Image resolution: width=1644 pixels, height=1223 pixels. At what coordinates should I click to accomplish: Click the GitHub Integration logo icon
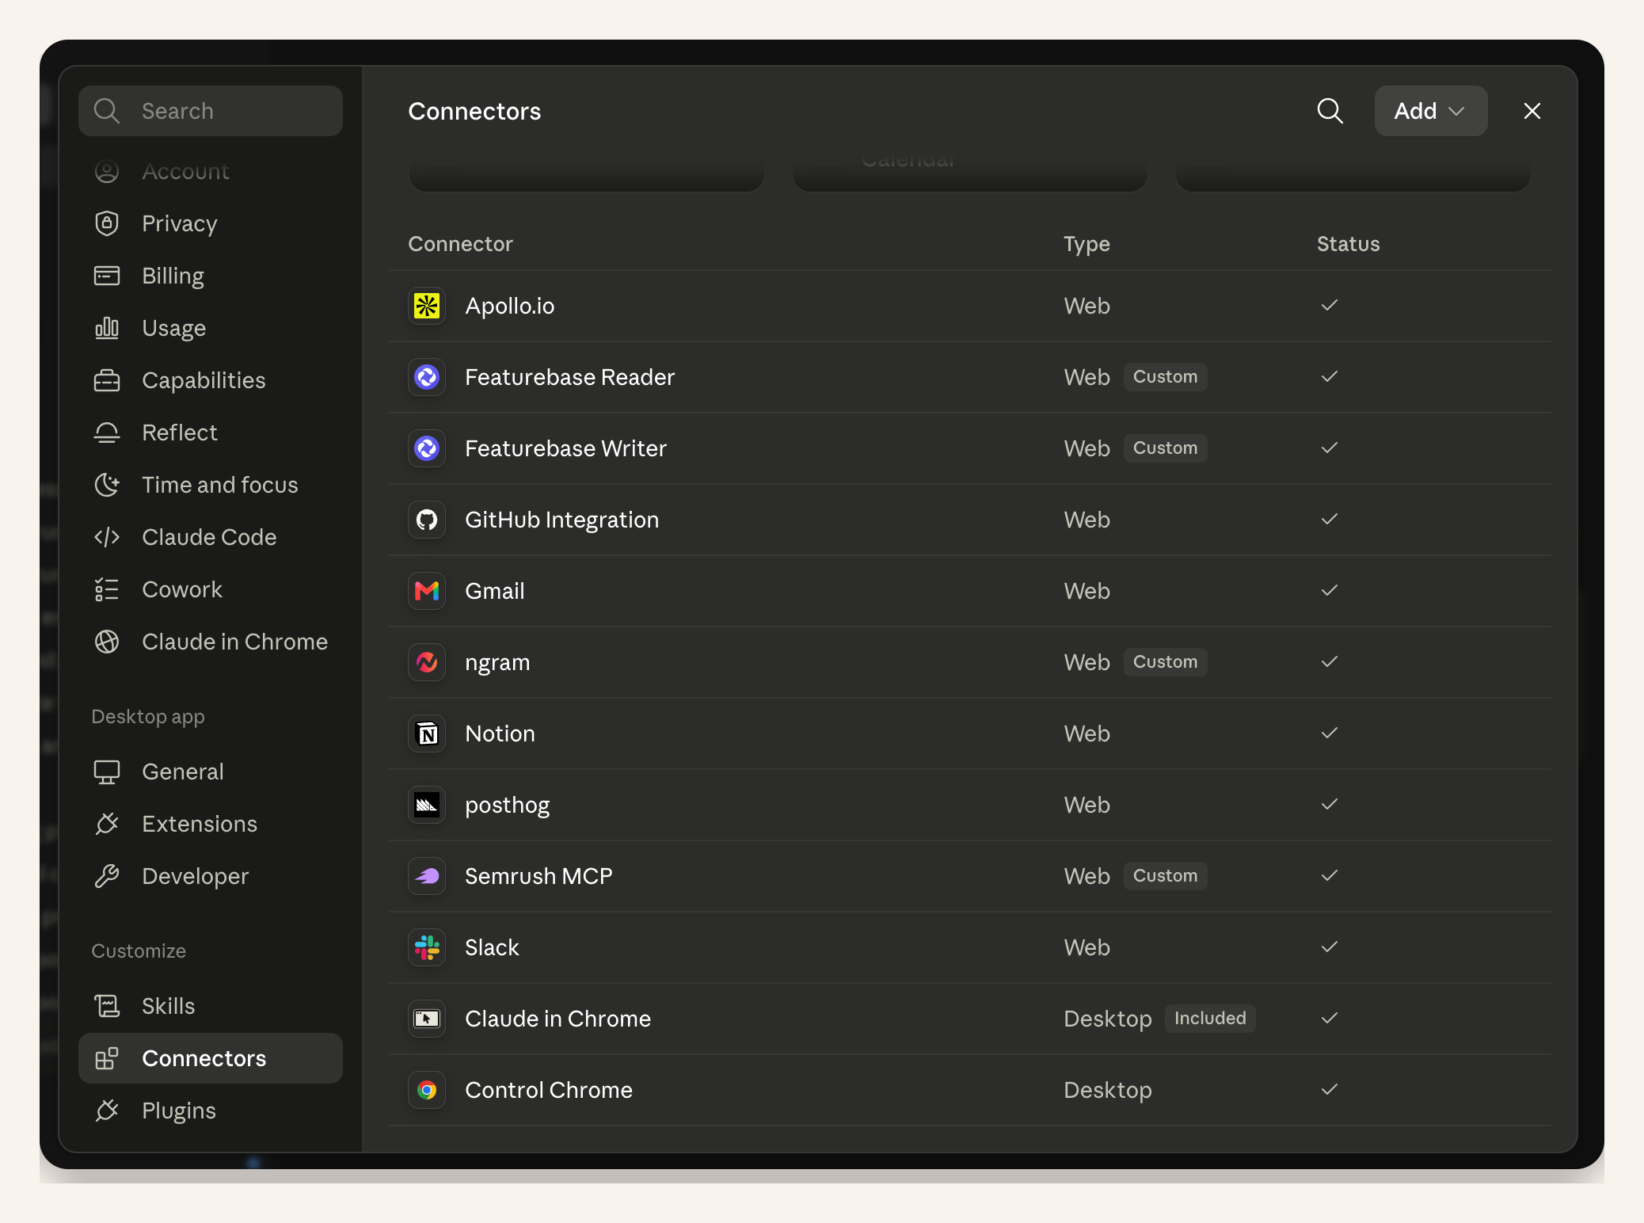[x=427, y=520]
